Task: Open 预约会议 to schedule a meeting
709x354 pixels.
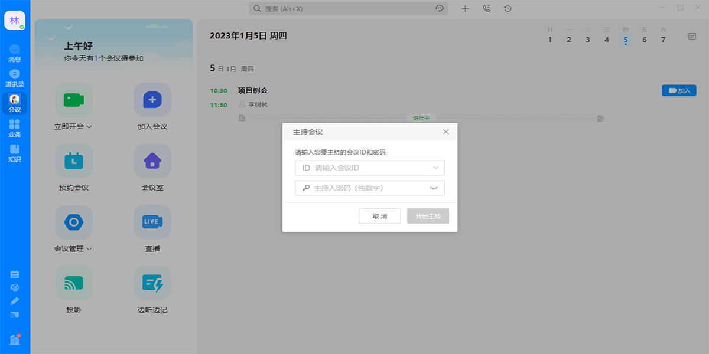Action: (x=73, y=168)
